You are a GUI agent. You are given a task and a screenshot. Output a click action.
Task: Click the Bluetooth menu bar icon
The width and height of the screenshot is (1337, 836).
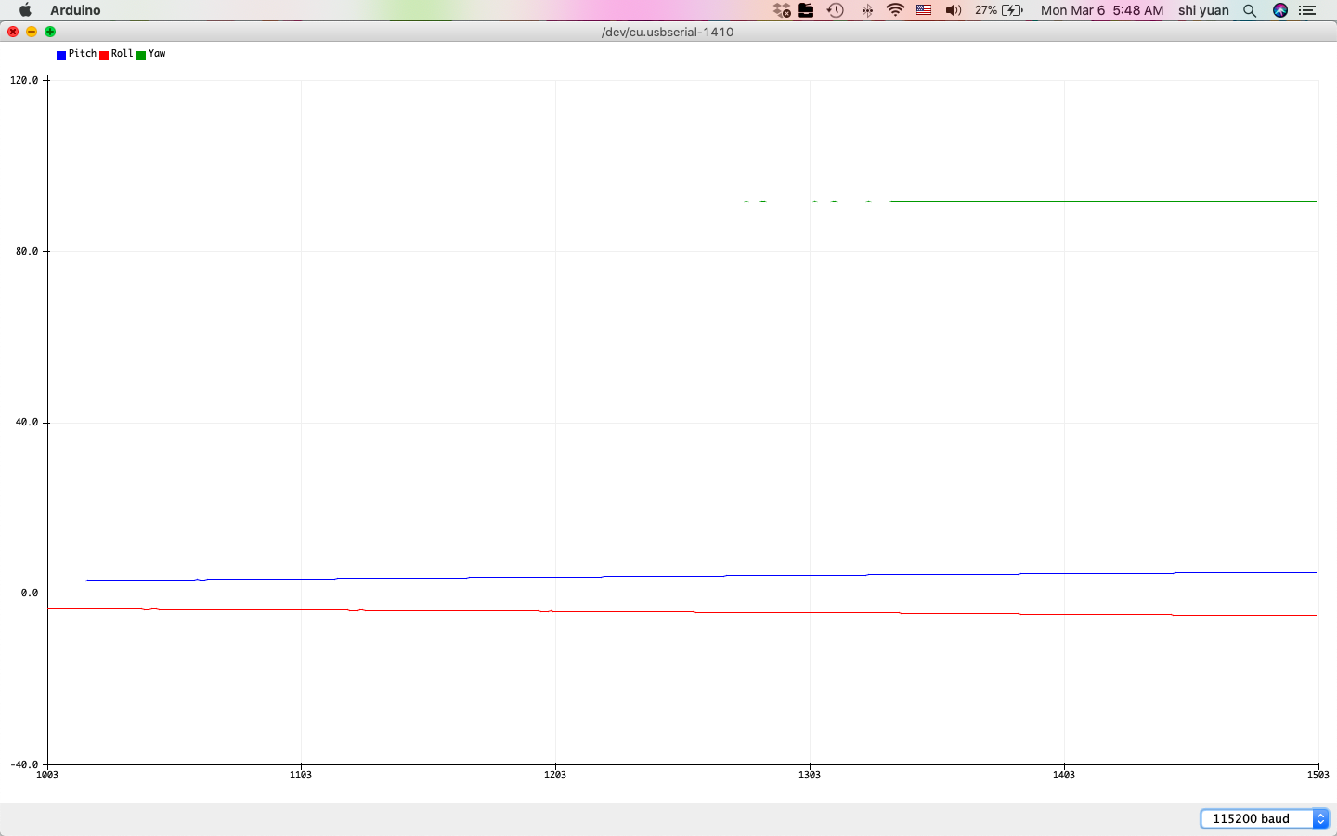[x=867, y=10]
